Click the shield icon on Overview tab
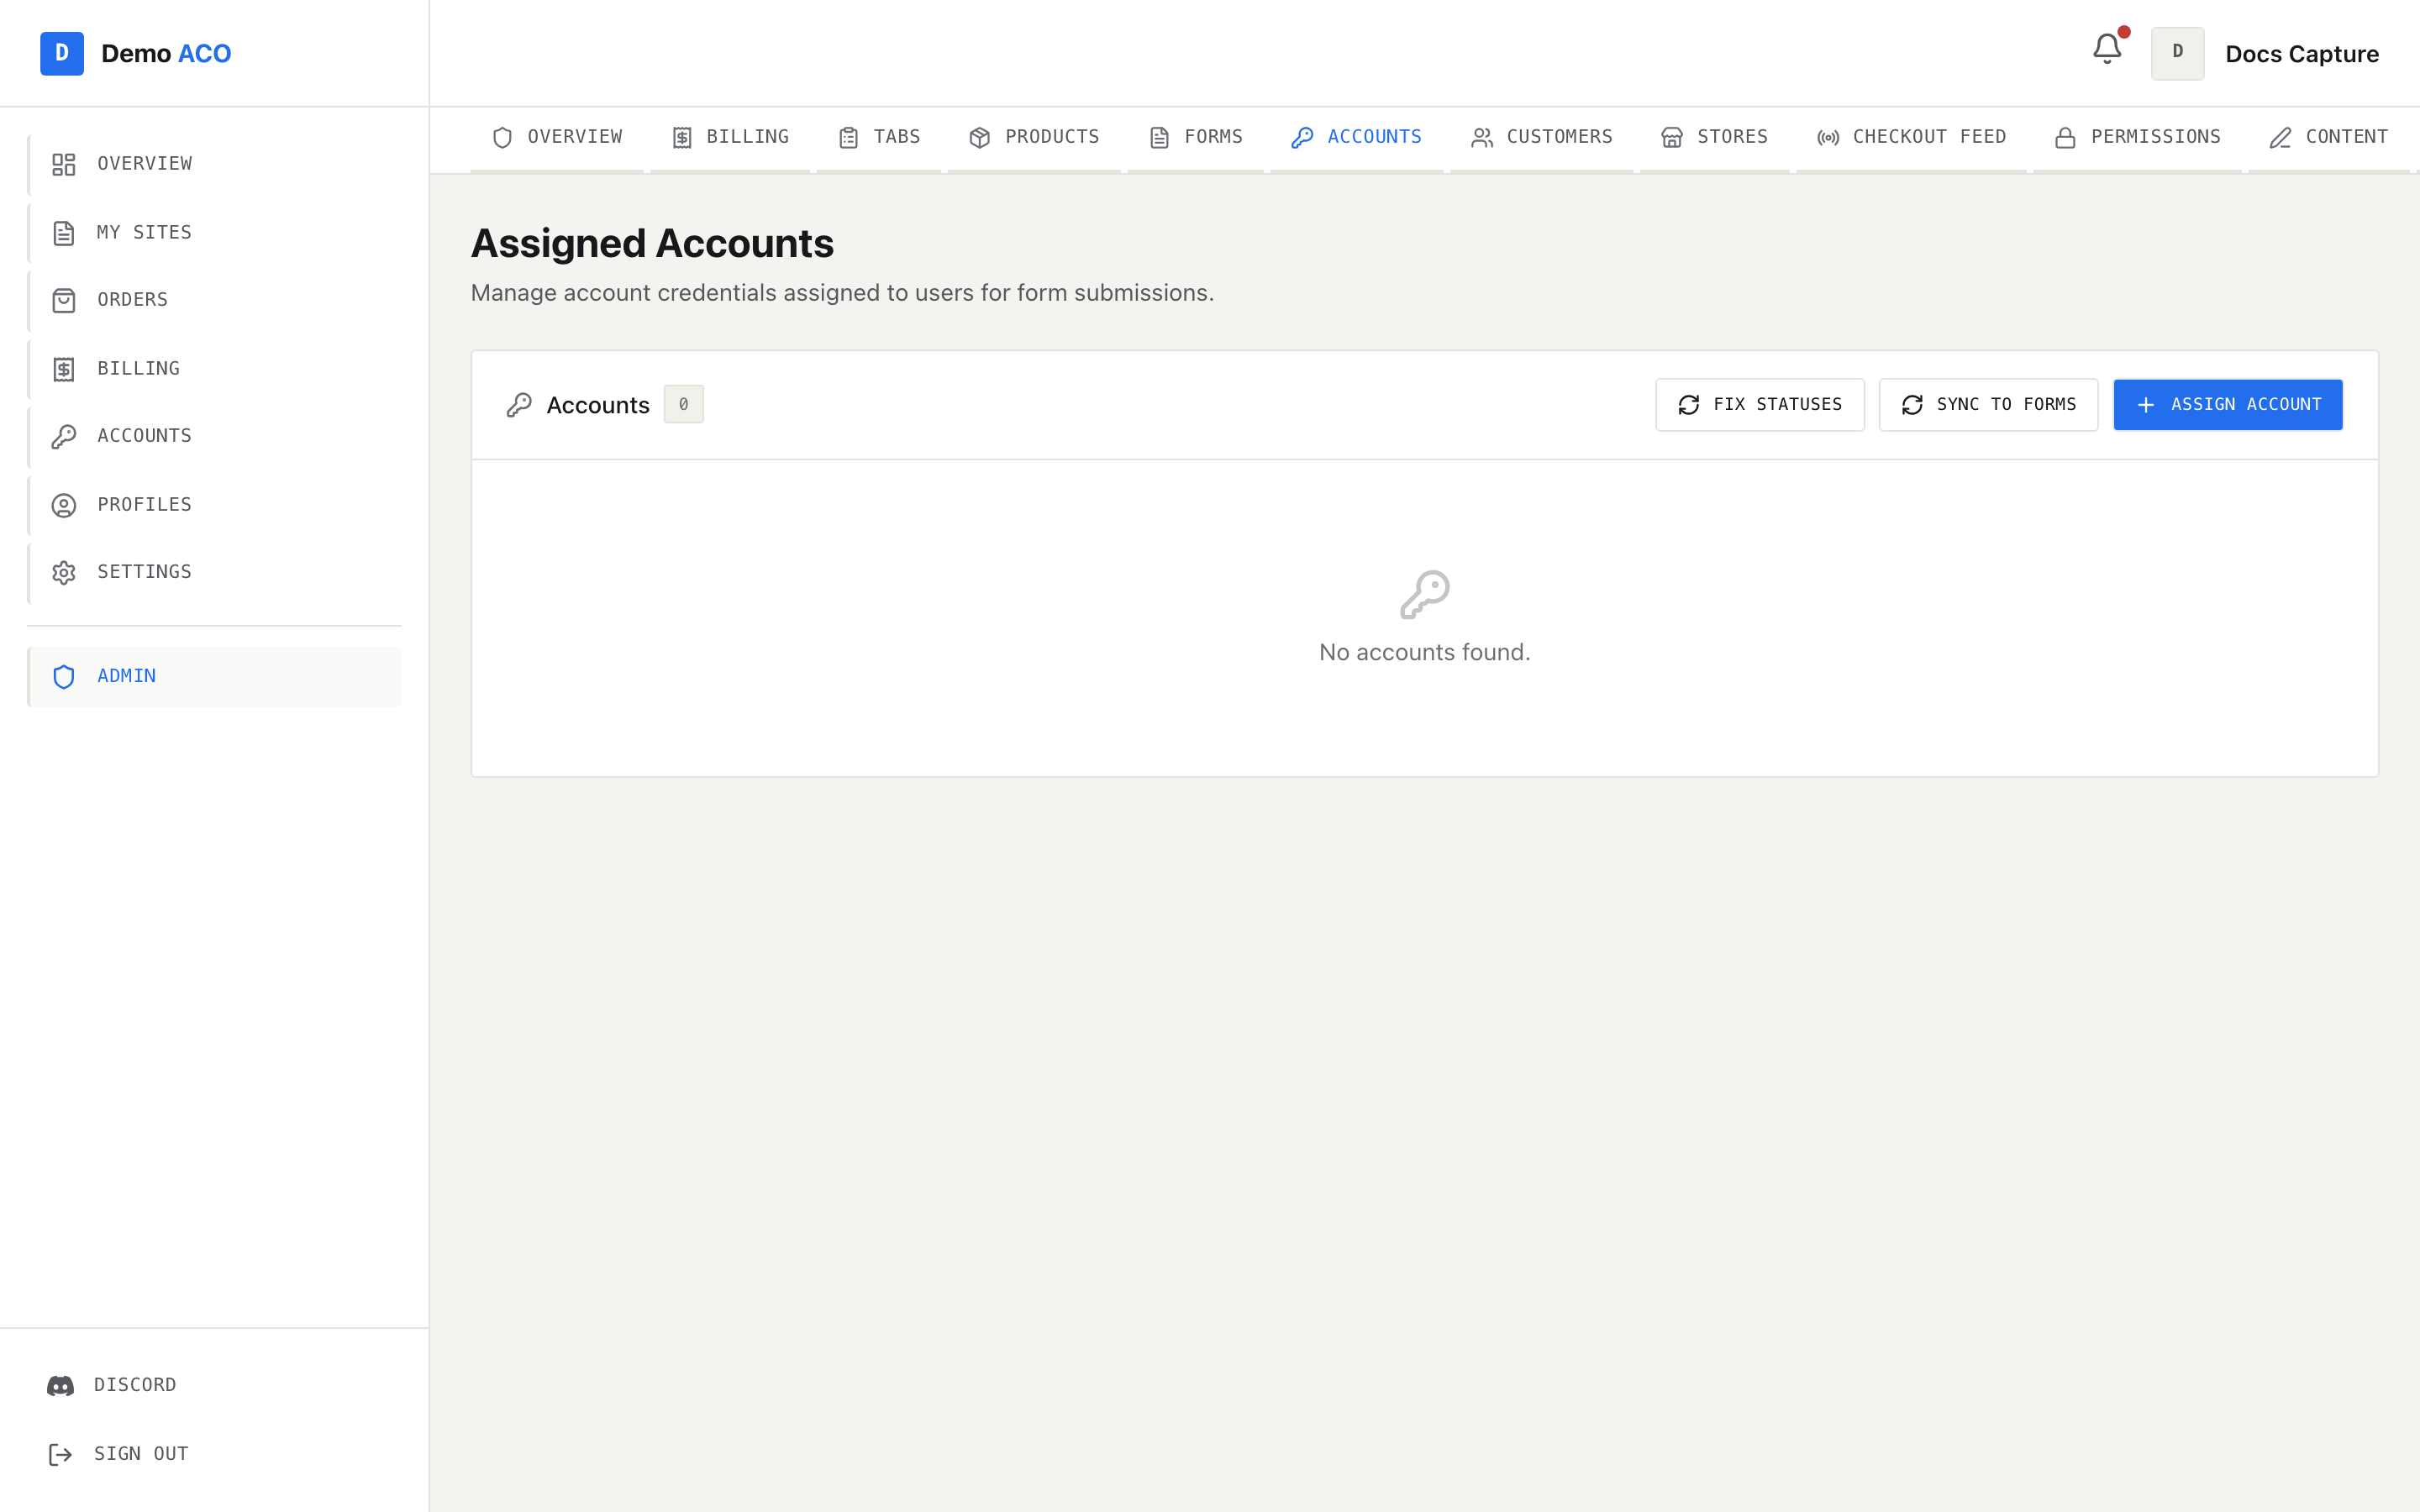 [x=503, y=138]
